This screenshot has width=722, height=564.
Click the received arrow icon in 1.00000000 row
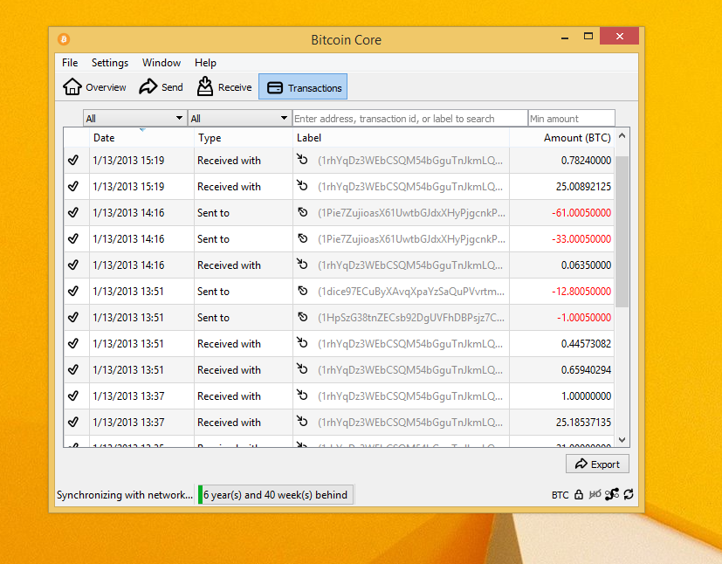(302, 395)
